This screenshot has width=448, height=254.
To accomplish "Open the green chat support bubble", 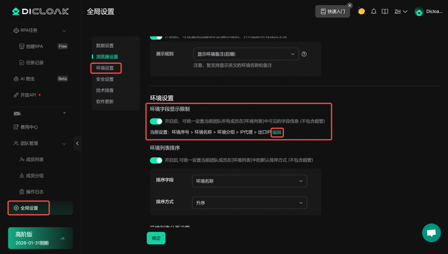I will 431,233.
